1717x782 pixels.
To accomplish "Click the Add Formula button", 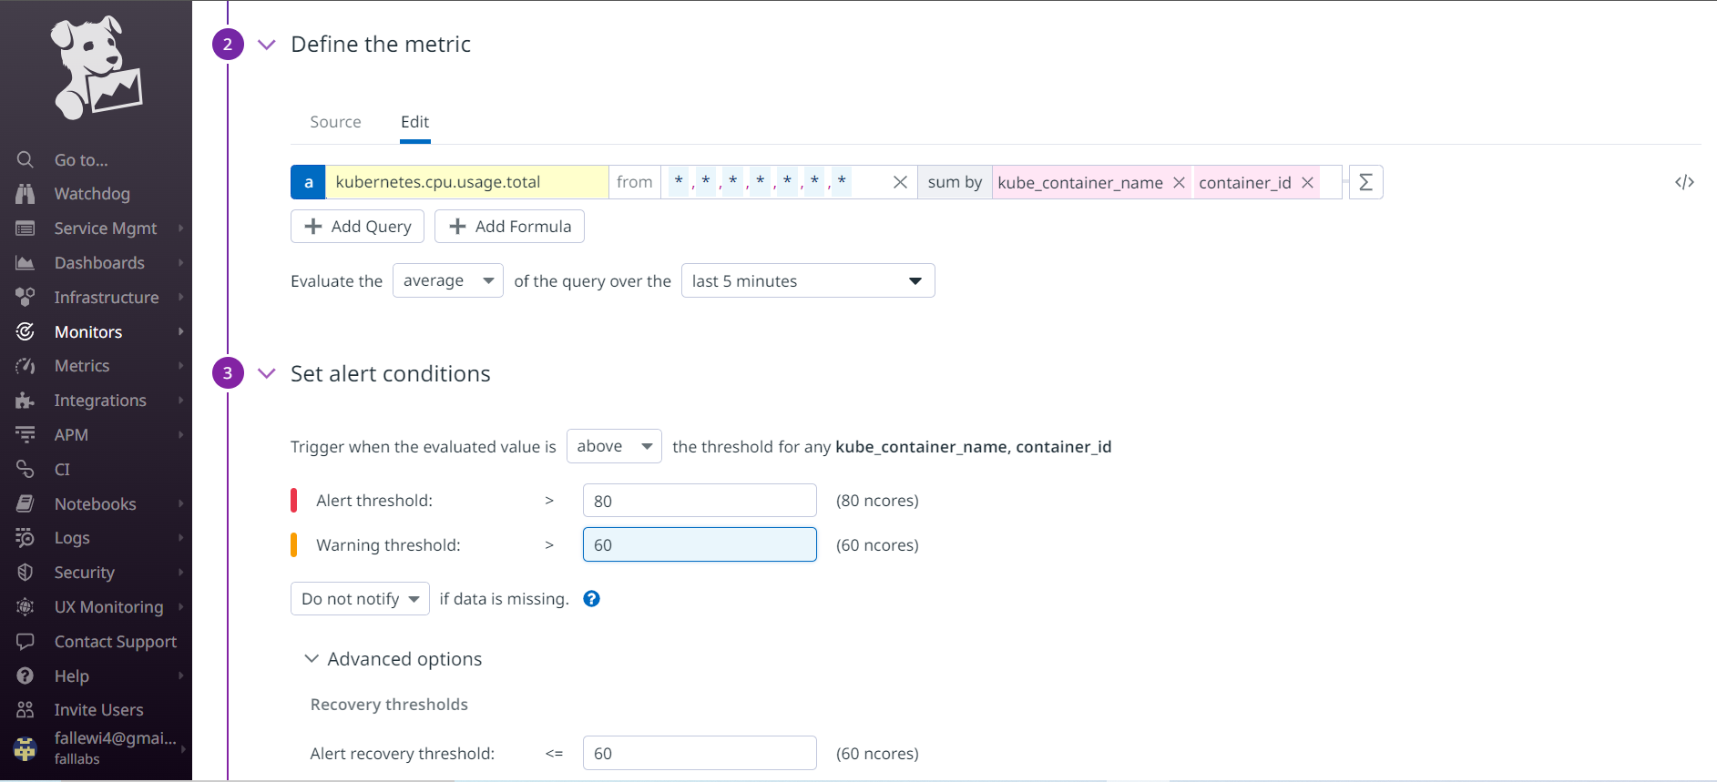I will tap(509, 227).
